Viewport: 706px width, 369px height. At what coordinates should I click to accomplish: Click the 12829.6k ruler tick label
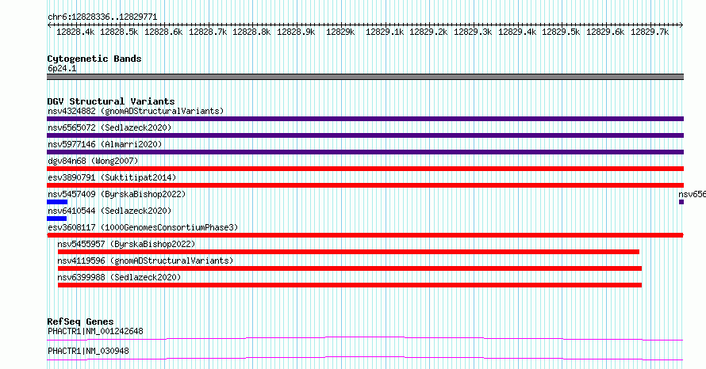click(x=605, y=32)
